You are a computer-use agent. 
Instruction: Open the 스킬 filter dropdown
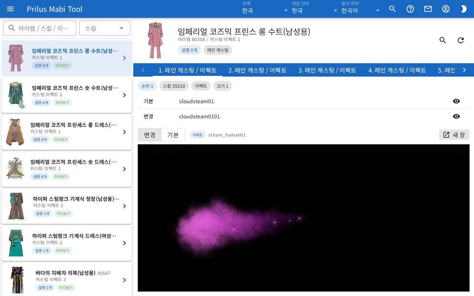(x=105, y=28)
